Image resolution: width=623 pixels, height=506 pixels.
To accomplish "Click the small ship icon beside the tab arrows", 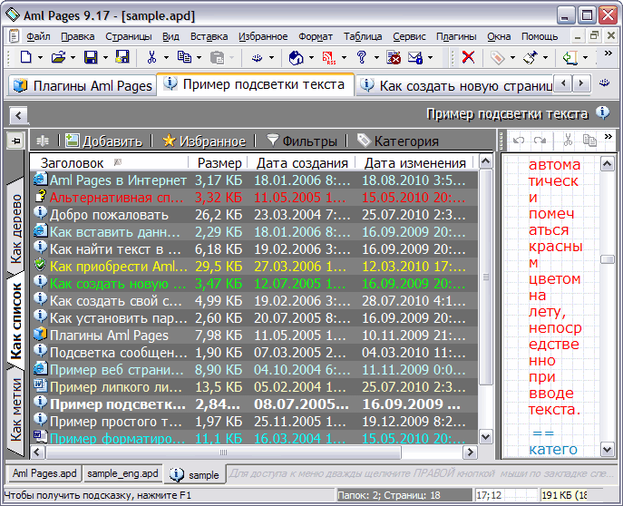I will click(x=604, y=83).
